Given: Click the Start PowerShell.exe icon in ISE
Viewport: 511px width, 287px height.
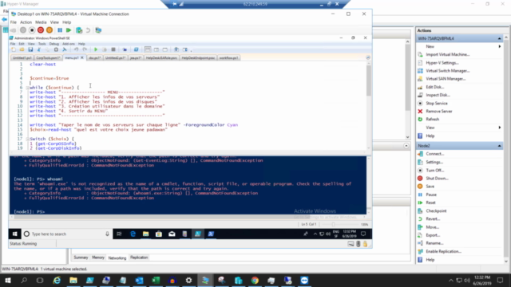Looking at the screenshot, I should [x=136, y=49].
